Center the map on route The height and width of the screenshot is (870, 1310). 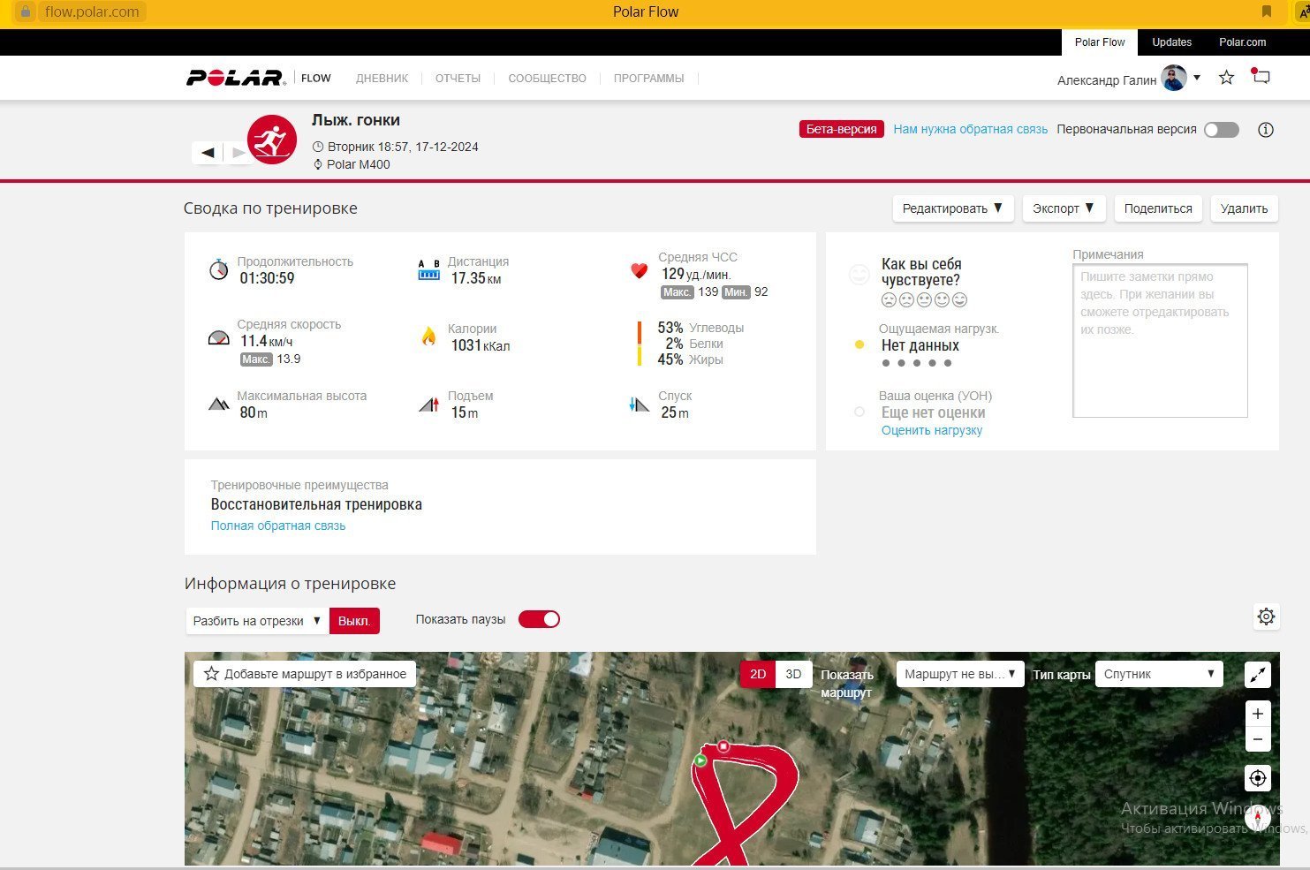pyautogui.click(x=1258, y=778)
